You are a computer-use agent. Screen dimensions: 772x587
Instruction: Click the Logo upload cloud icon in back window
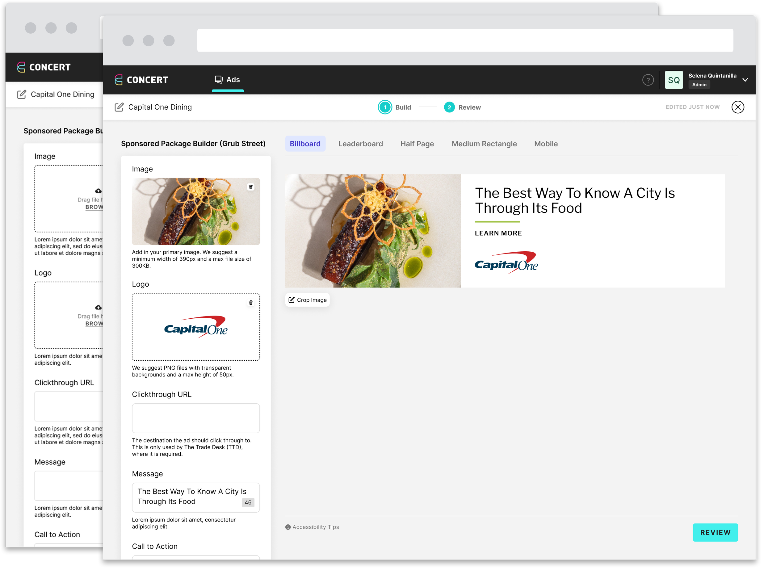[99, 308]
